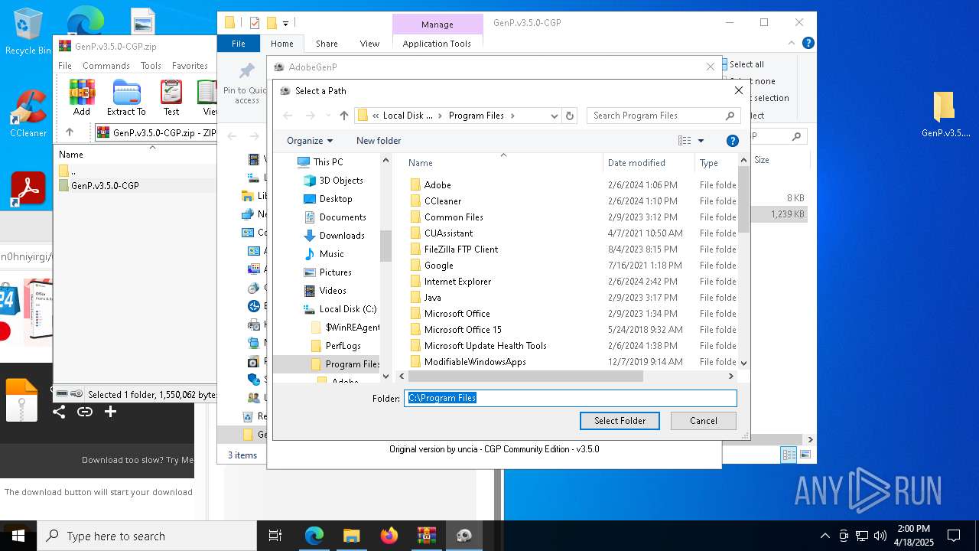Screen dimensions: 979x551
Task: Open WinRAR File menu
Action: (65, 66)
